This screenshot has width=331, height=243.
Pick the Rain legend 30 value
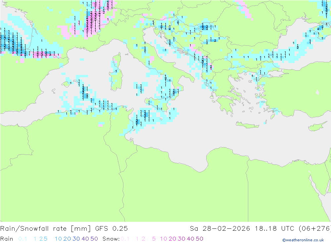(x=76, y=239)
